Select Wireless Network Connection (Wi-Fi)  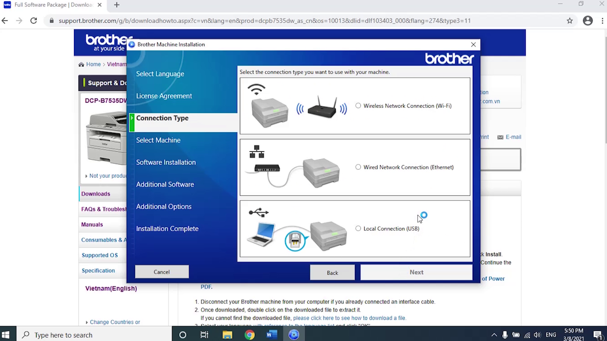tap(358, 106)
